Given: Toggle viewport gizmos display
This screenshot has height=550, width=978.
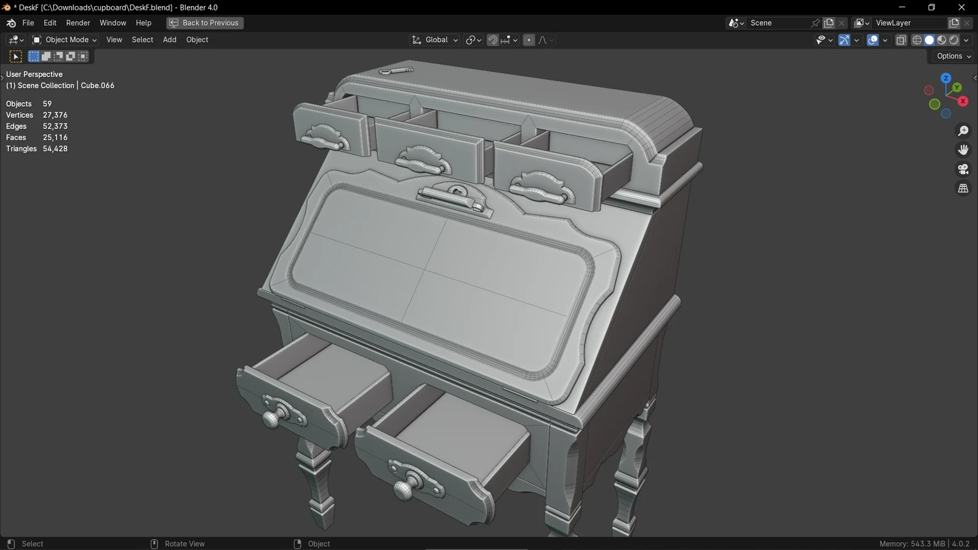Looking at the screenshot, I should [x=844, y=40].
